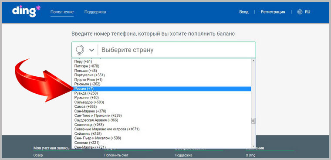Open the О Ding footer link

click(x=250, y=155)
